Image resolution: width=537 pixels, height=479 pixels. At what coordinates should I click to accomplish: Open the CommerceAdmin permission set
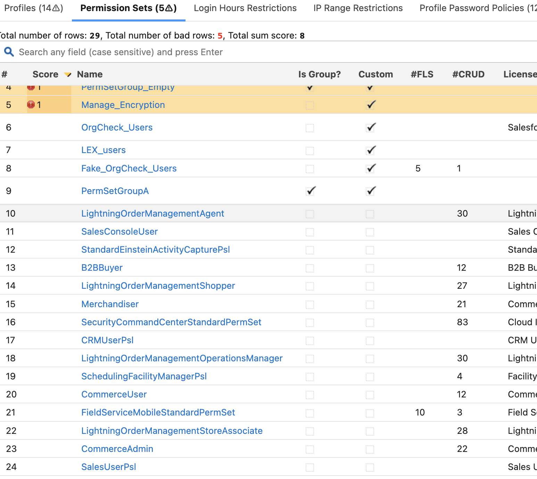117,448
